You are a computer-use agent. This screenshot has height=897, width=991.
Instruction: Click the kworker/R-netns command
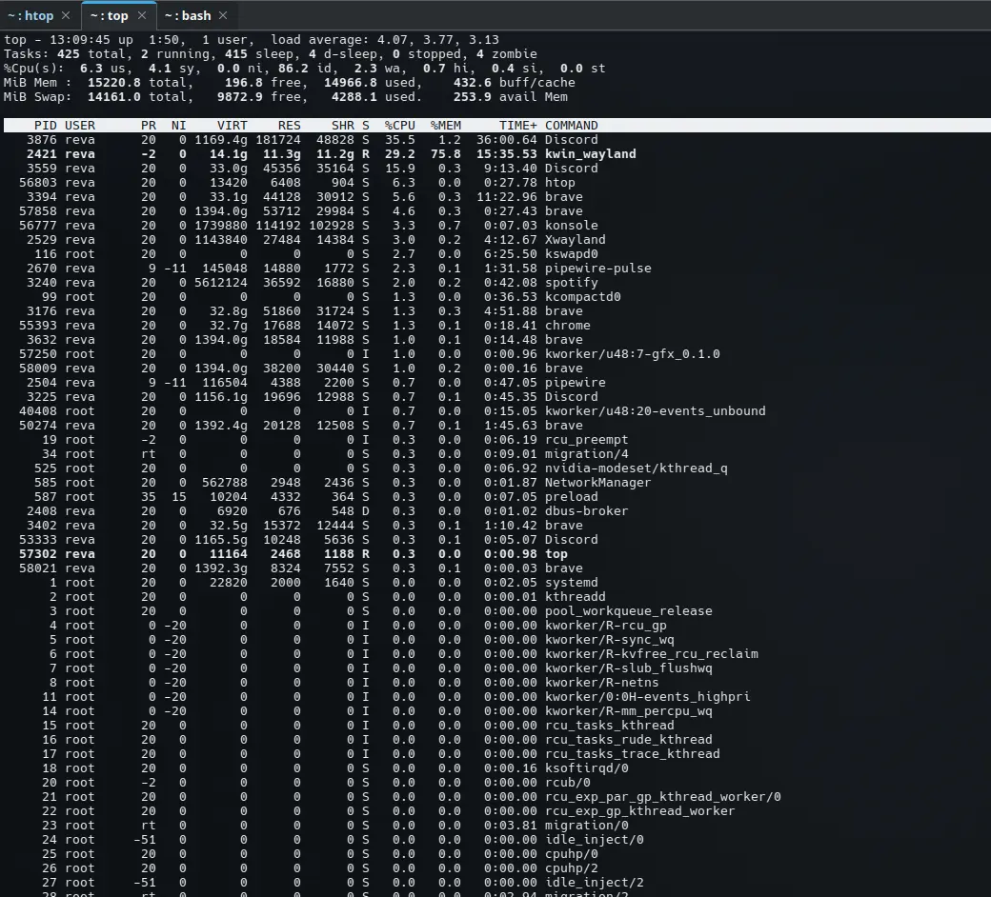click(601, 683)
